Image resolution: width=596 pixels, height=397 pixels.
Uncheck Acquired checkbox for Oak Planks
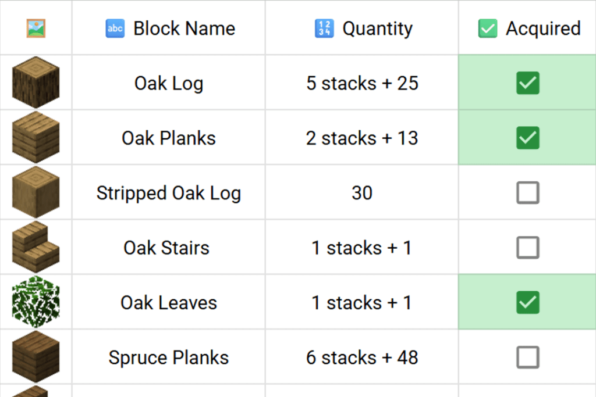pyautogui.click(x=527, y=138)
